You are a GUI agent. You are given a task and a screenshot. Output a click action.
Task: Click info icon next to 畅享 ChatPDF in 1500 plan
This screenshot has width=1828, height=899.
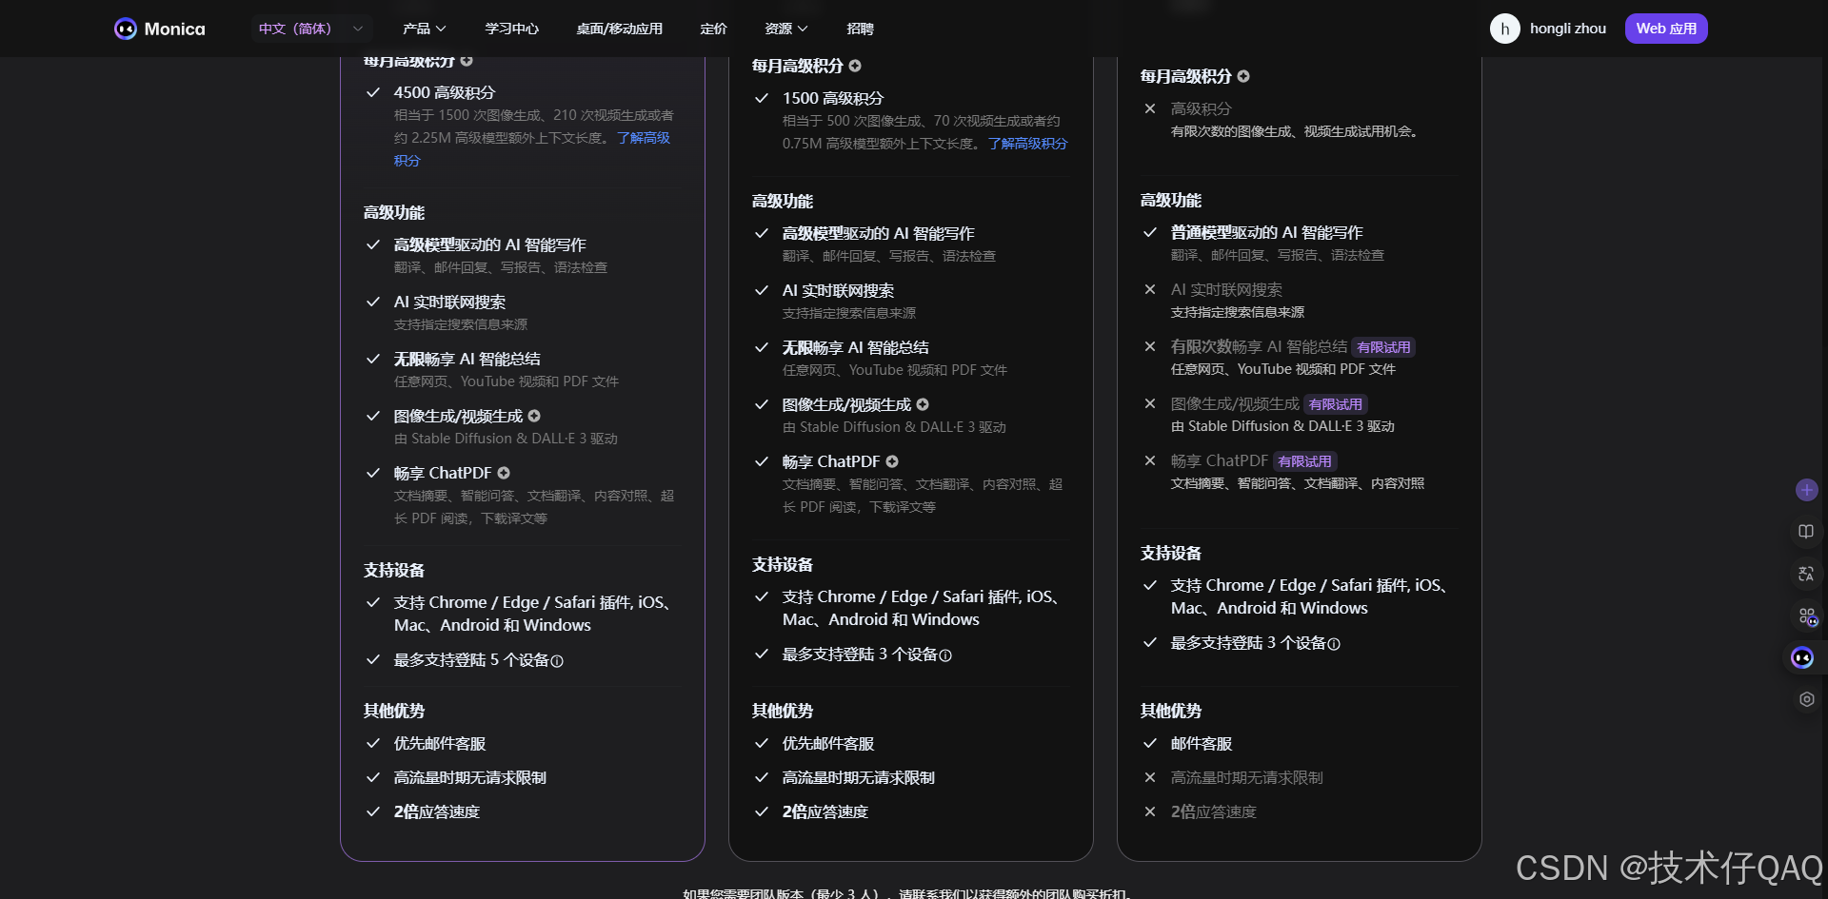[x=892, y=461]
